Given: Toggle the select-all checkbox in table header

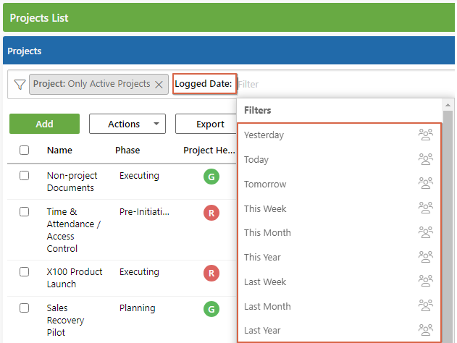Looking at the screenshot, I should 24,151.
